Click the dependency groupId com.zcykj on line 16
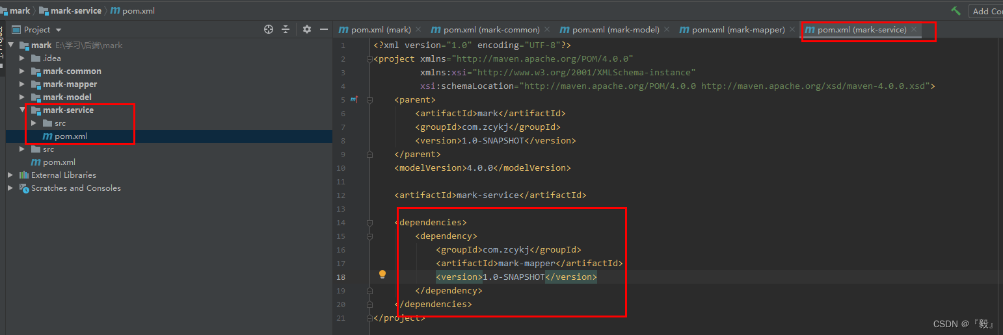The image size is (1003, 335). [x=506, y=250]
